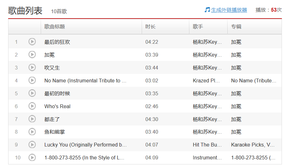Play track 2 加冕

(32, 55)
